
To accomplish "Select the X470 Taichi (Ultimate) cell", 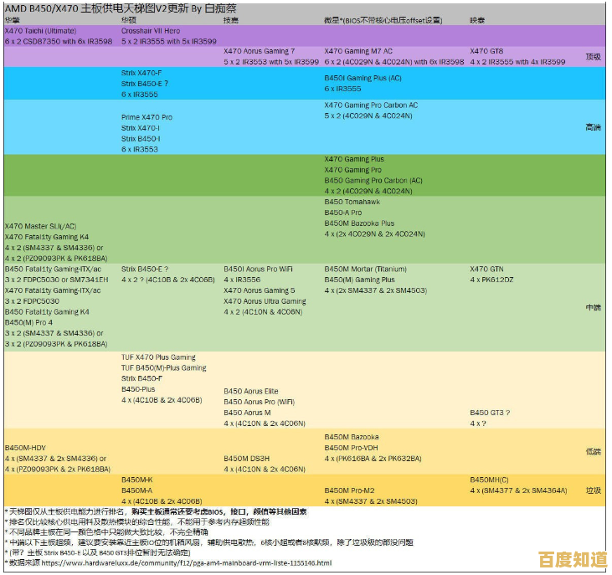I will point(40,30).
